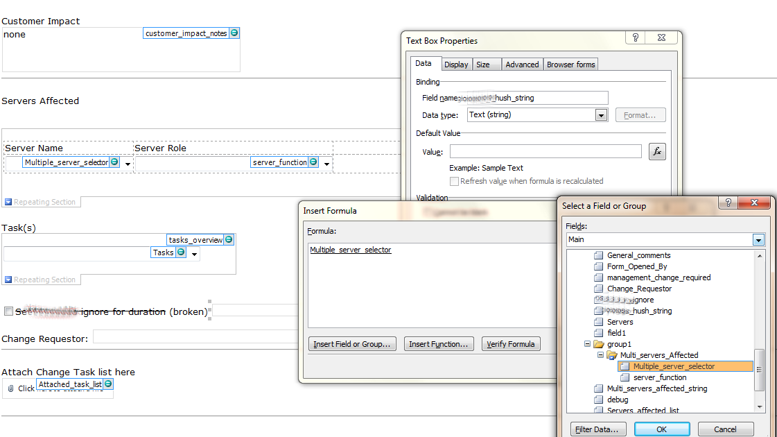Click the binding icon on tasks_overview field
Viewport: 777px width, 437px height.
[x=229, y=239]
